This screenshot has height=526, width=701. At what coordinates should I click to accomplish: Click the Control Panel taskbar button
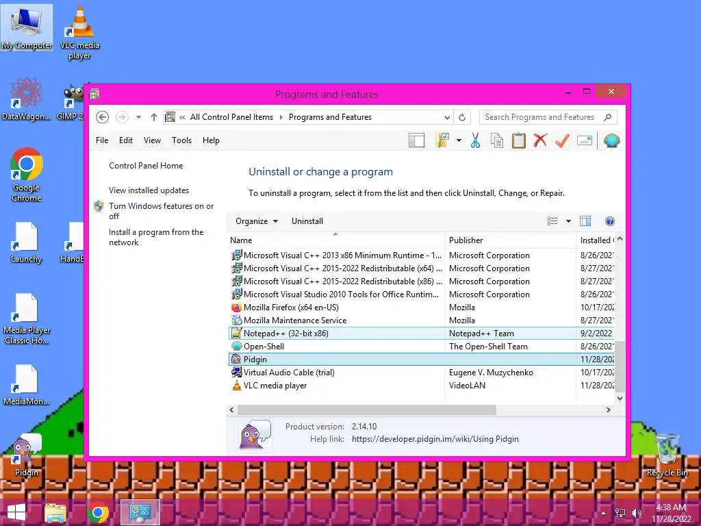pyautogui.click(x=140, y=512)
